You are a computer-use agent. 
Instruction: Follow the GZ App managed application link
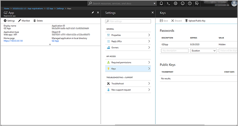coord(55,41)
